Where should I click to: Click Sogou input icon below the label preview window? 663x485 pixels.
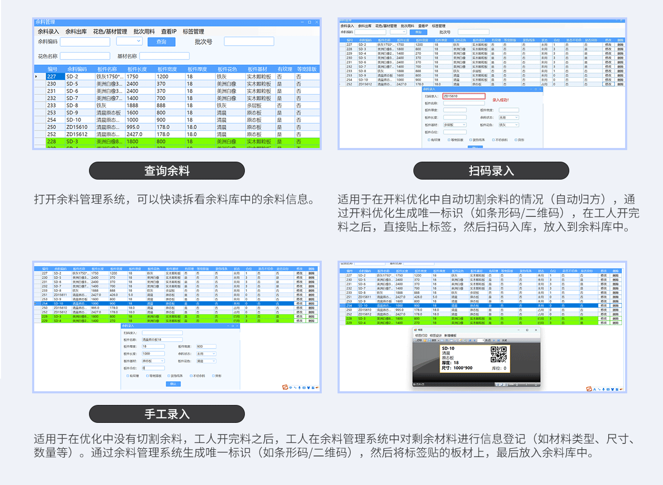(x=589, y=389)
